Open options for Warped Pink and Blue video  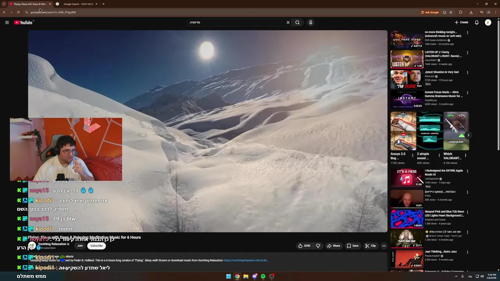[x=467, y=212]
